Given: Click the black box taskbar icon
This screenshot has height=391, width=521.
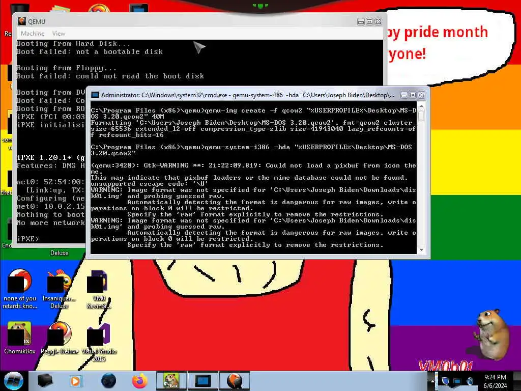Looking at the screenshot, I should click(45, 381).
